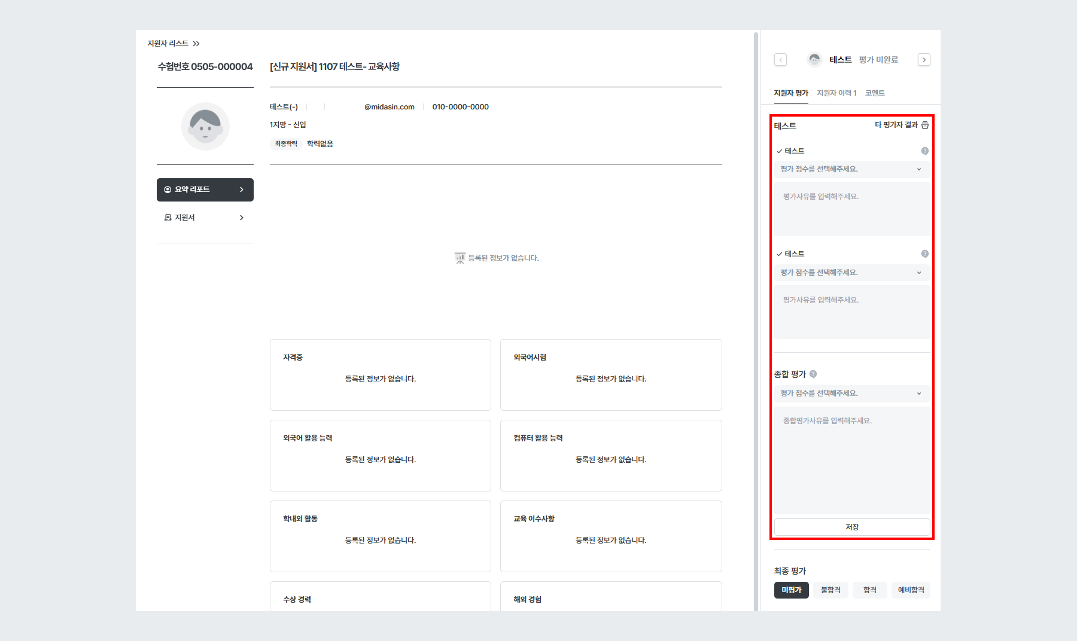The image size is (1077, 641).
Task: Click second 평가사유 text area
Action: (x=852, y=312)
